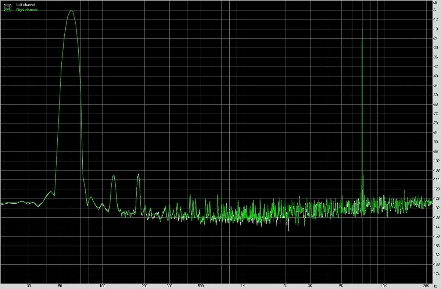This screenshot has width=441, height=289.
Task: Click the "-6" amplitude axis label
Action: (435, 10)
